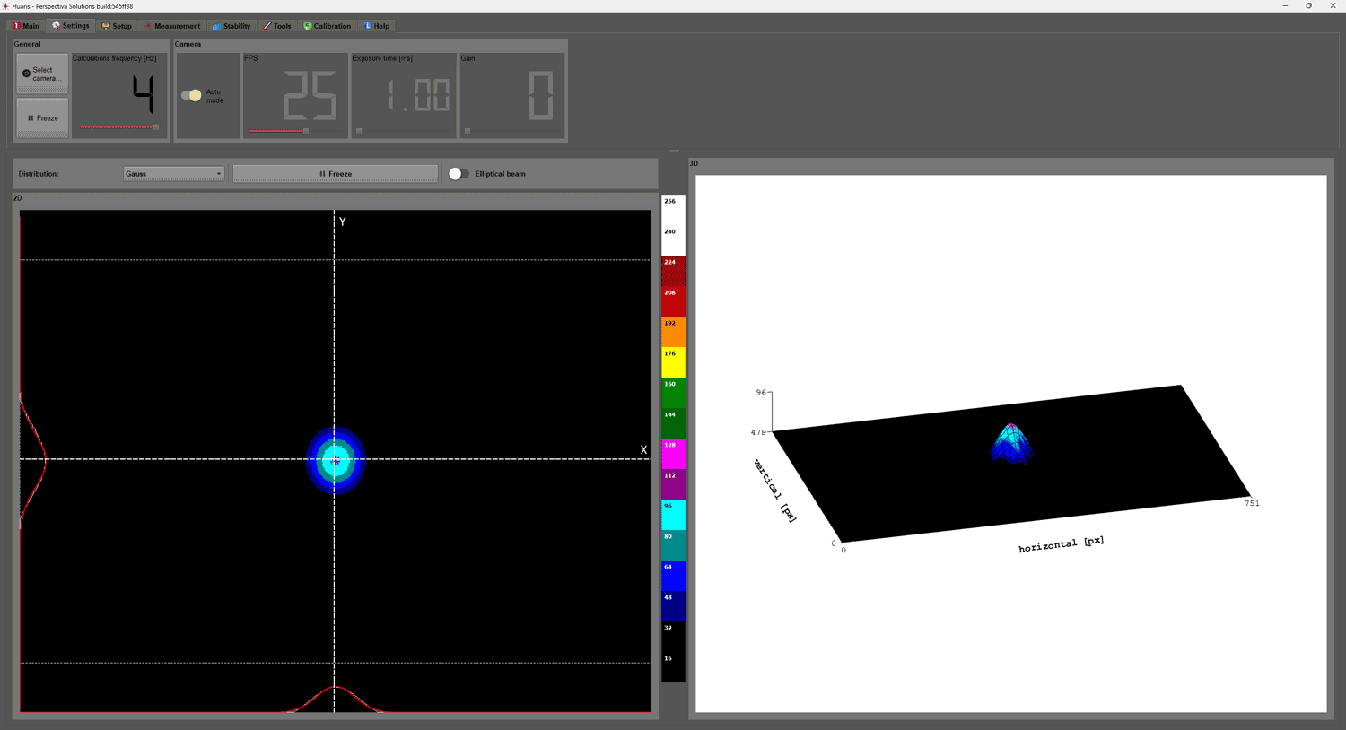Open the Distribution Gauss dropdown
1346x730 pixels.
pos(173,174)
